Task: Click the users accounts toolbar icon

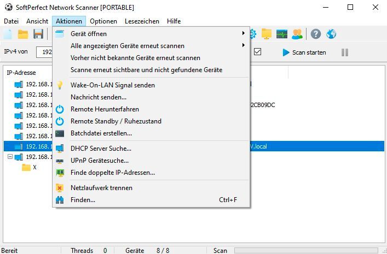Action: (297, 34)
